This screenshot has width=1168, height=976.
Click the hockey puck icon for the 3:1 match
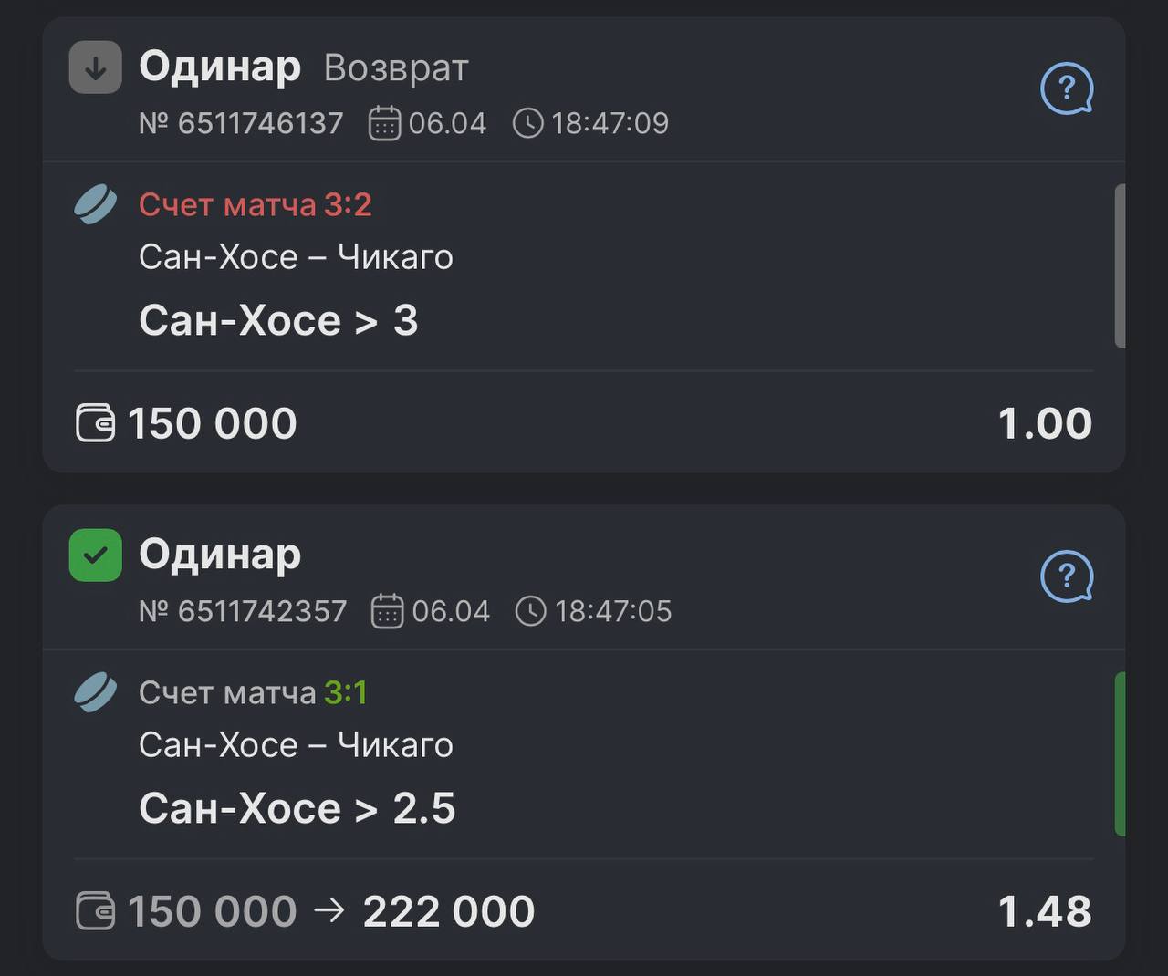pyautogui.click(x=96, y=693)
